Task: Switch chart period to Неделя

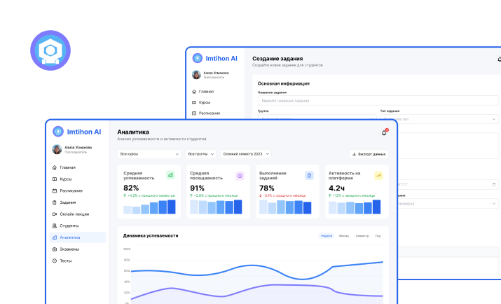Action: point(327,236)
